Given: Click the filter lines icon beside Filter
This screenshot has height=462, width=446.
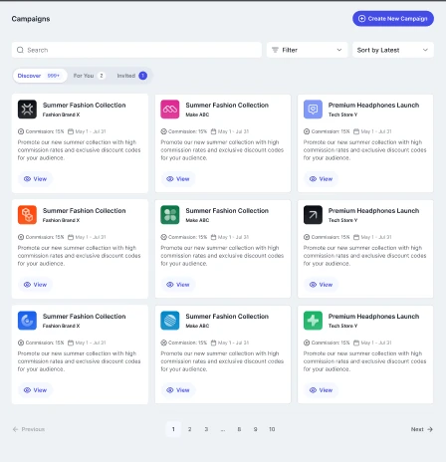Looking at the screenshot, I should click(275, 50).
